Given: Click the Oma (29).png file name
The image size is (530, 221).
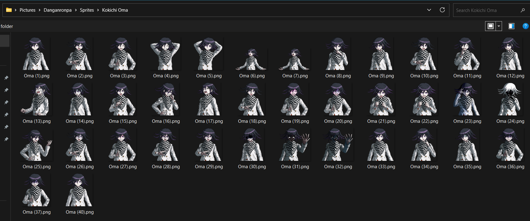Looking at the screenshot, I should tap(209, 167).
